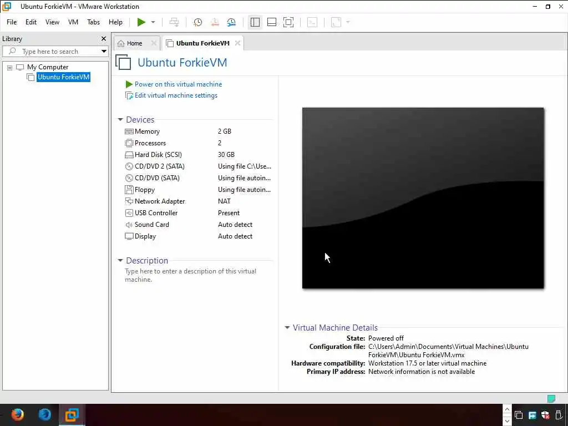This screenshot has height=426, width=568.
Task: Open the Help menu
Action: 115,22
